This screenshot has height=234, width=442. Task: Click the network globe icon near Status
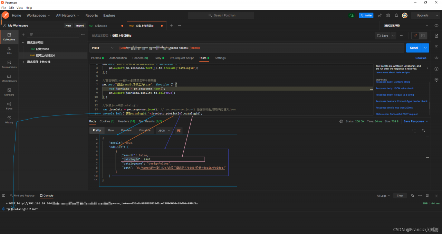tap(341, 121)
